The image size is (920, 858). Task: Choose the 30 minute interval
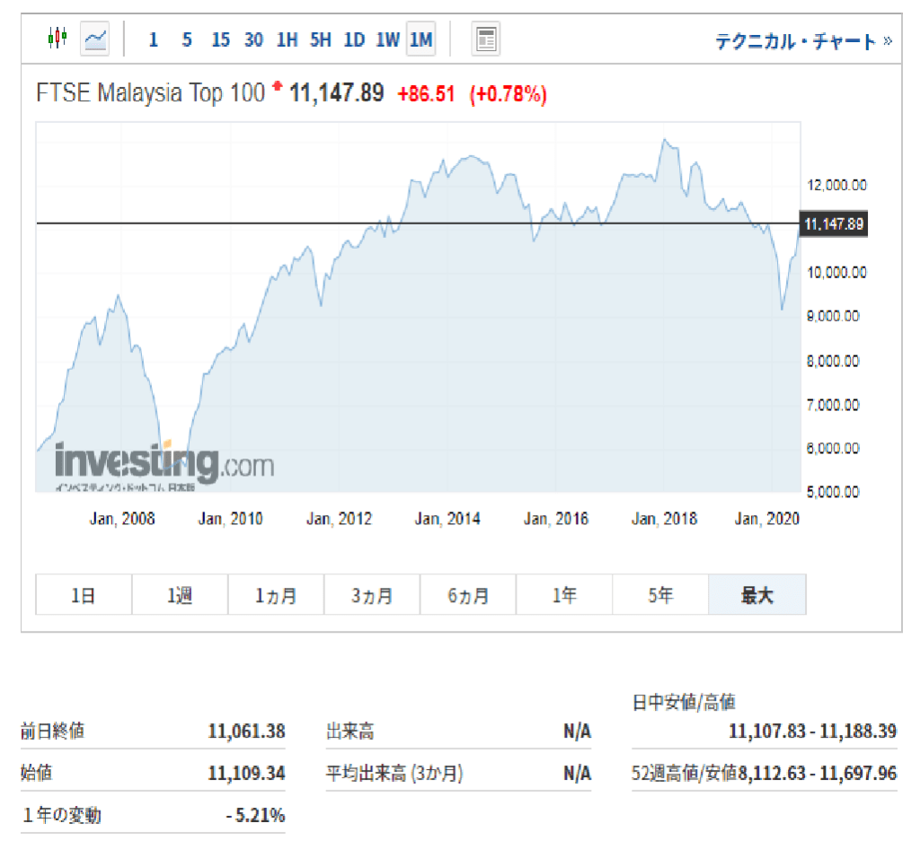[254, 39]
